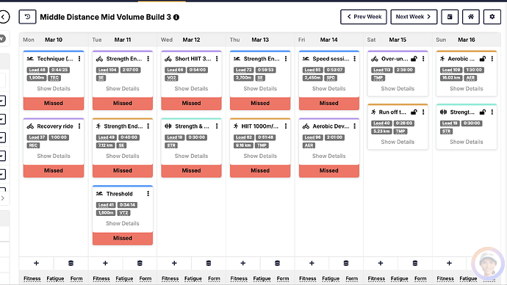Select the Fatigue metric under Tuesday
507x285 pixels.
pos(124,278)
